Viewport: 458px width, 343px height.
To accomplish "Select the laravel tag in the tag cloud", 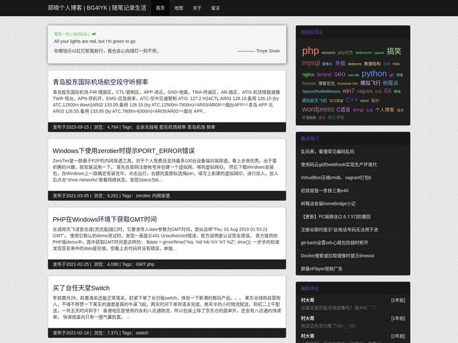I will coord(324,74).
